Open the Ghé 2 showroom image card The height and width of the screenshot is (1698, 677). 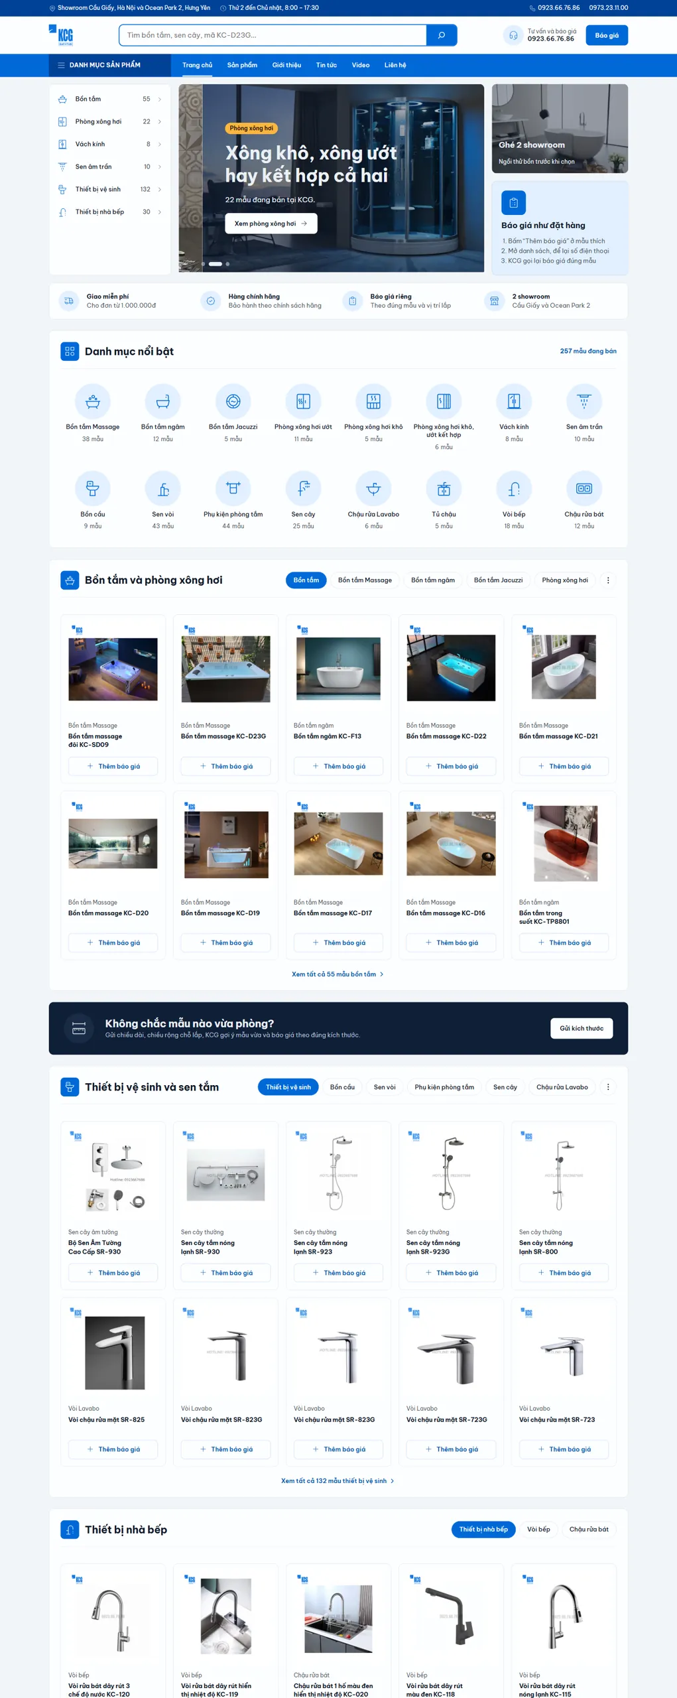[x=560, y=129]
